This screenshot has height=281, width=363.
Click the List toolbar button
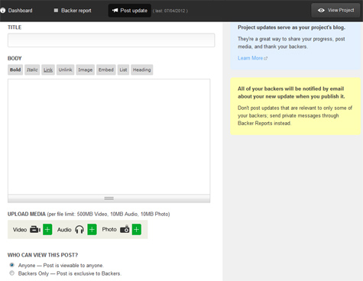pos(123,69)
